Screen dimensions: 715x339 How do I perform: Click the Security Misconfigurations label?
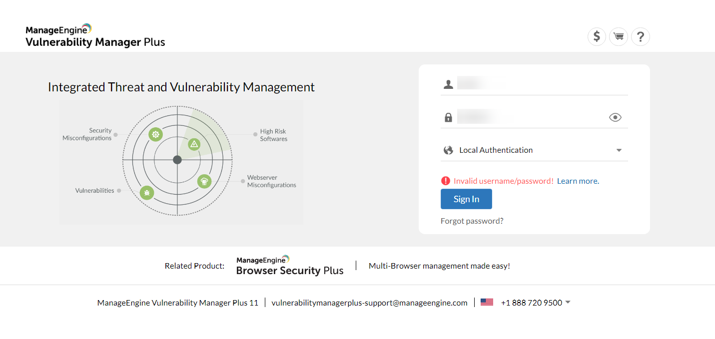click(87, 134)
